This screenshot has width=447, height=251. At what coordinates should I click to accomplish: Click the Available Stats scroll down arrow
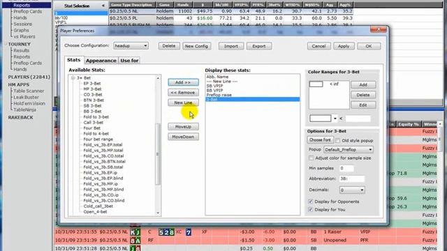tap(158, 213)
